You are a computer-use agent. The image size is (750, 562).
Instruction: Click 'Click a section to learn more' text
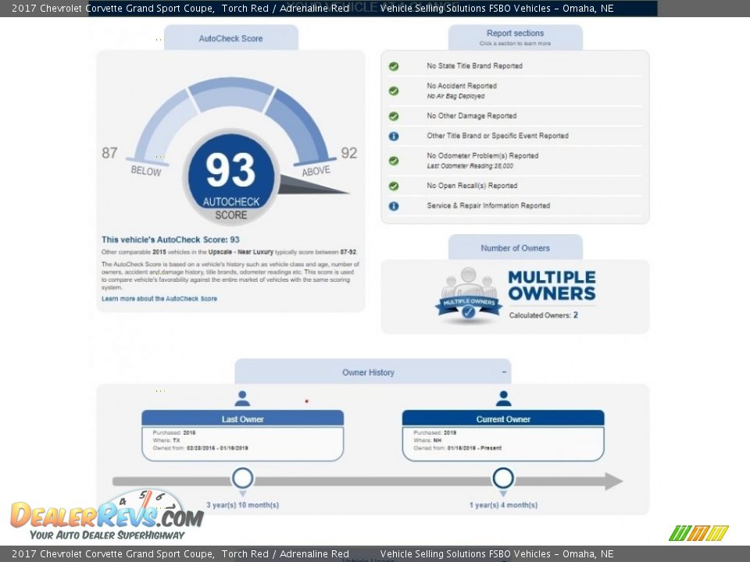point(515,44)
